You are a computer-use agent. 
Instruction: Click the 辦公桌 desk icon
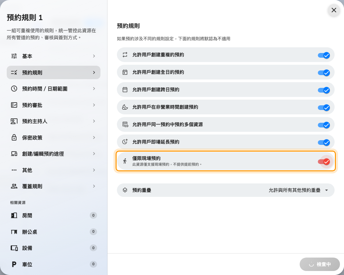(14, 232)
